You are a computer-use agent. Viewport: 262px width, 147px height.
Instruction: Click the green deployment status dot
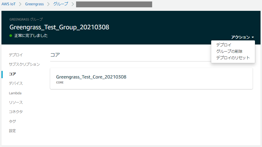[x=11, y=35]
